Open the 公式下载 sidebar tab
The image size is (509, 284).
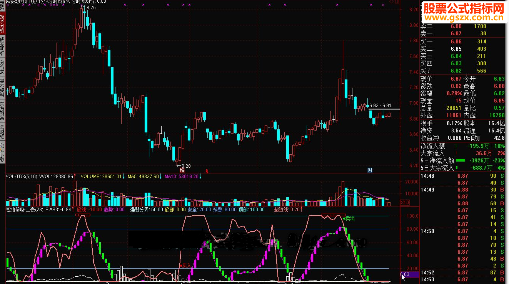point(2,152)
